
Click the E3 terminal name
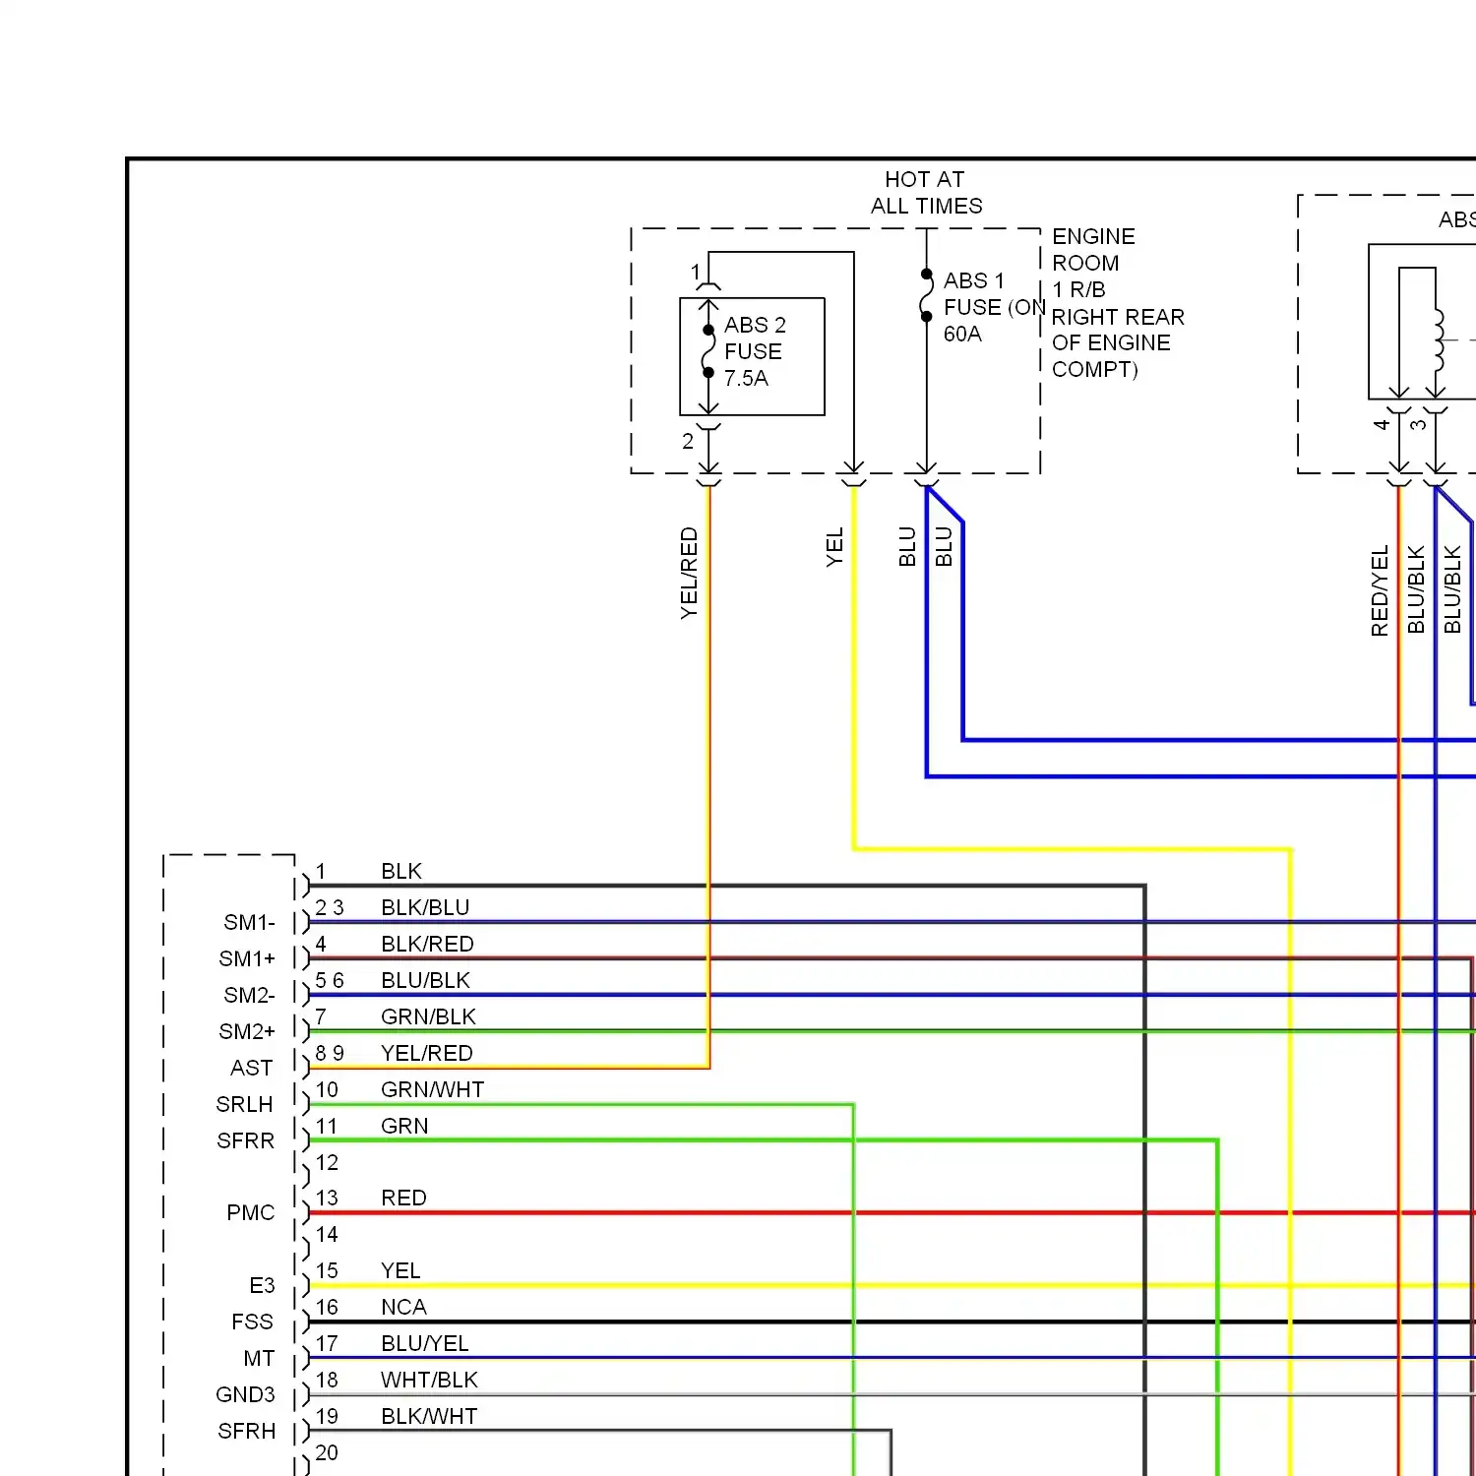point(262,1285)
